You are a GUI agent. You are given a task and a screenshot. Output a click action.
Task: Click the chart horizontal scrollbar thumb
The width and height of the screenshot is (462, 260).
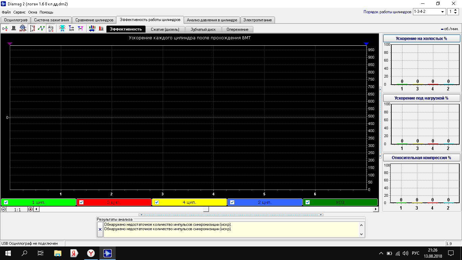click(x=206, y=209)
